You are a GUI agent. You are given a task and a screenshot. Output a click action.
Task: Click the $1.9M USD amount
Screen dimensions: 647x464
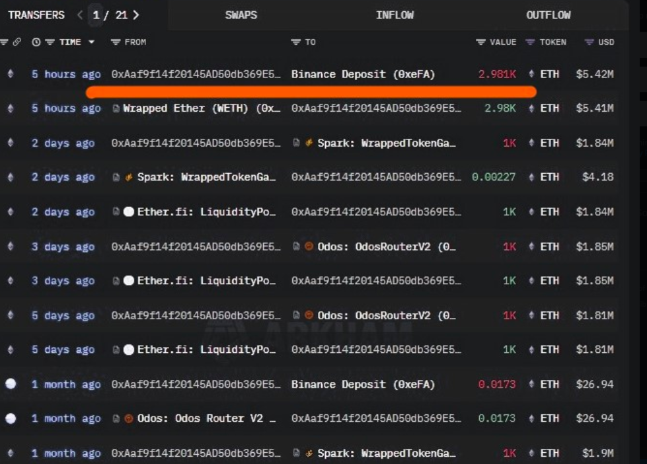click(598, 453)
